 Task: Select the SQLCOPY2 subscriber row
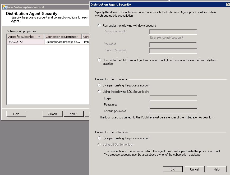coord(25,42)
